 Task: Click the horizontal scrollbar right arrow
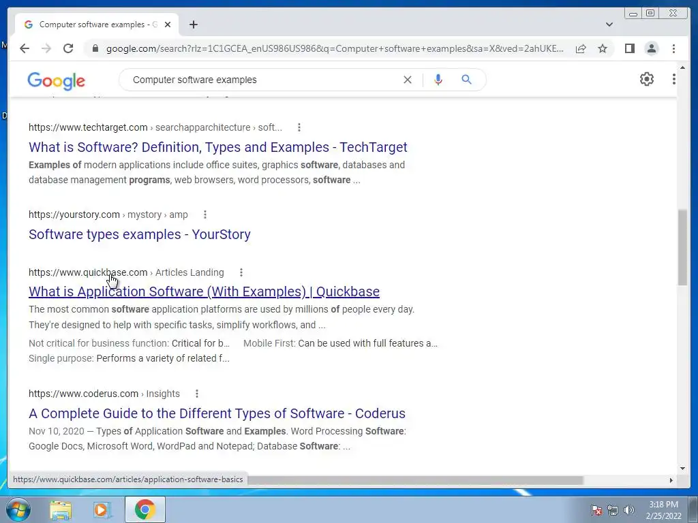(671, 480)
